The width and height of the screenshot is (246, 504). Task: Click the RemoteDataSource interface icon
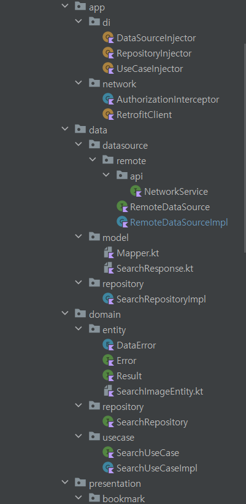[122, 207]
